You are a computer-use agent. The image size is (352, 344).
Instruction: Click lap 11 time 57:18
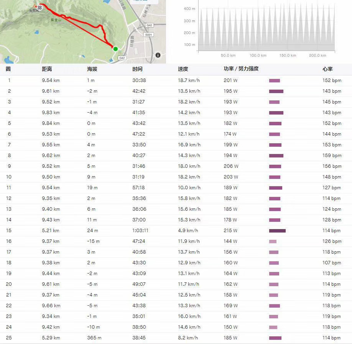click(138, 188)
